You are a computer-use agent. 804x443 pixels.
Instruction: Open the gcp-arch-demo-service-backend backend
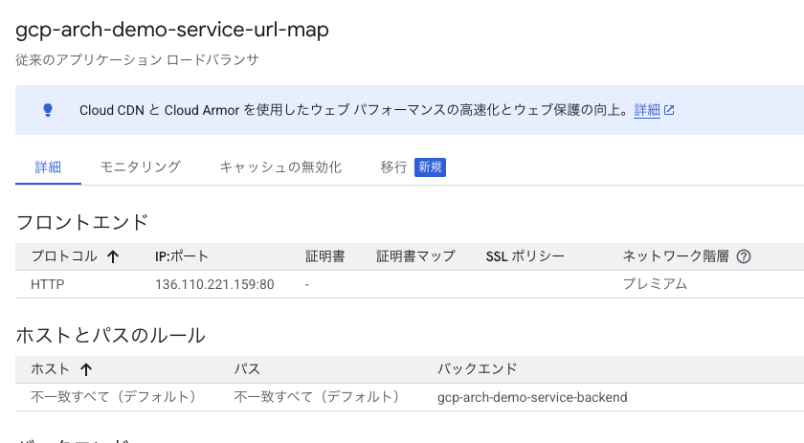click(x=532, y=396)
